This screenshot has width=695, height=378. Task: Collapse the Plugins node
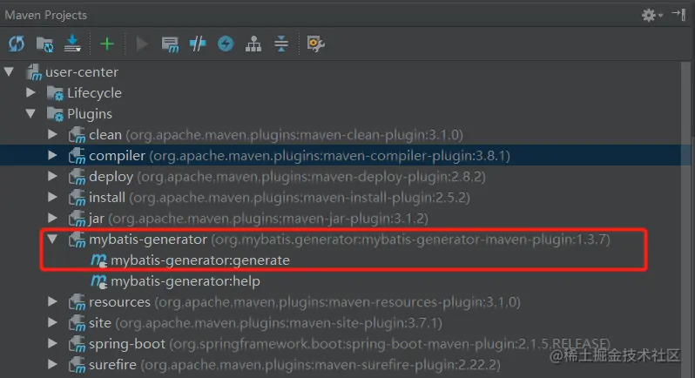click(x=30, y=114)
